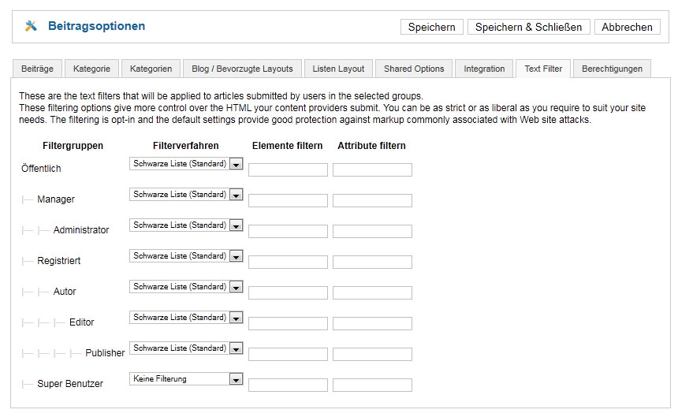Click the Beitragsoptionen tools icon

tap(31, 26)
